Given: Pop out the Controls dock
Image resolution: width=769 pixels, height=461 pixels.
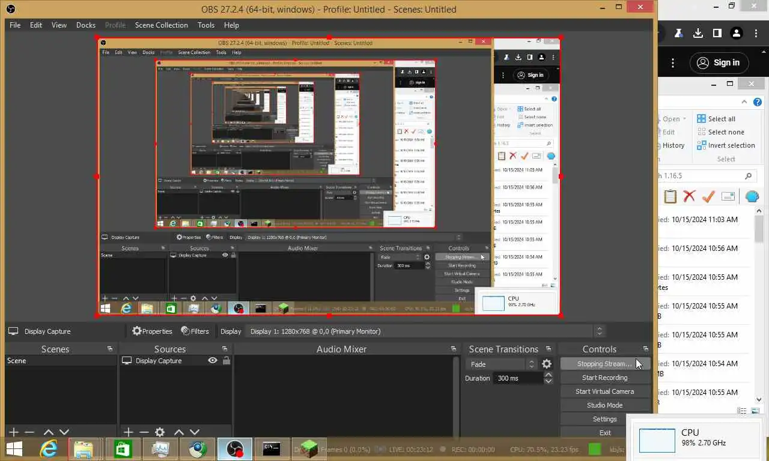Looking at the screenshot, I should [x=646, y=349].
